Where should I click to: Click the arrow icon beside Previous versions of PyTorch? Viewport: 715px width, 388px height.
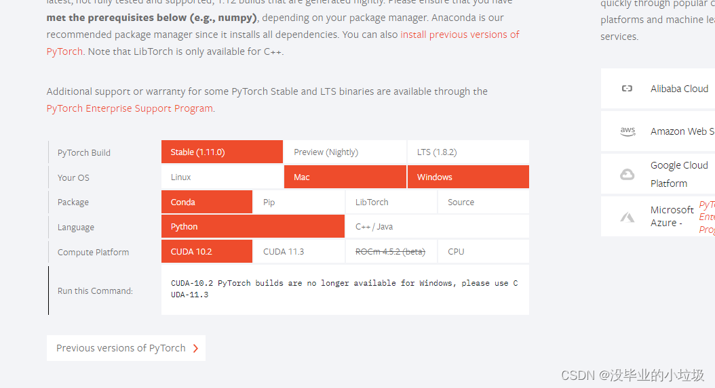click(195, 348)
